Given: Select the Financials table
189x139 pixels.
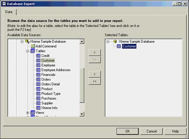Looking at the screenshot, I should [48, 75].
